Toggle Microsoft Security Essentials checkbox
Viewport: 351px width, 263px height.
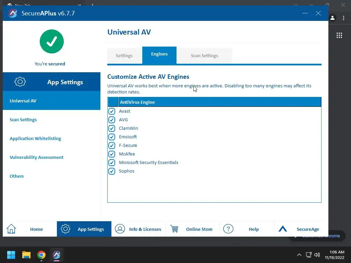click(x=112, y=163)
